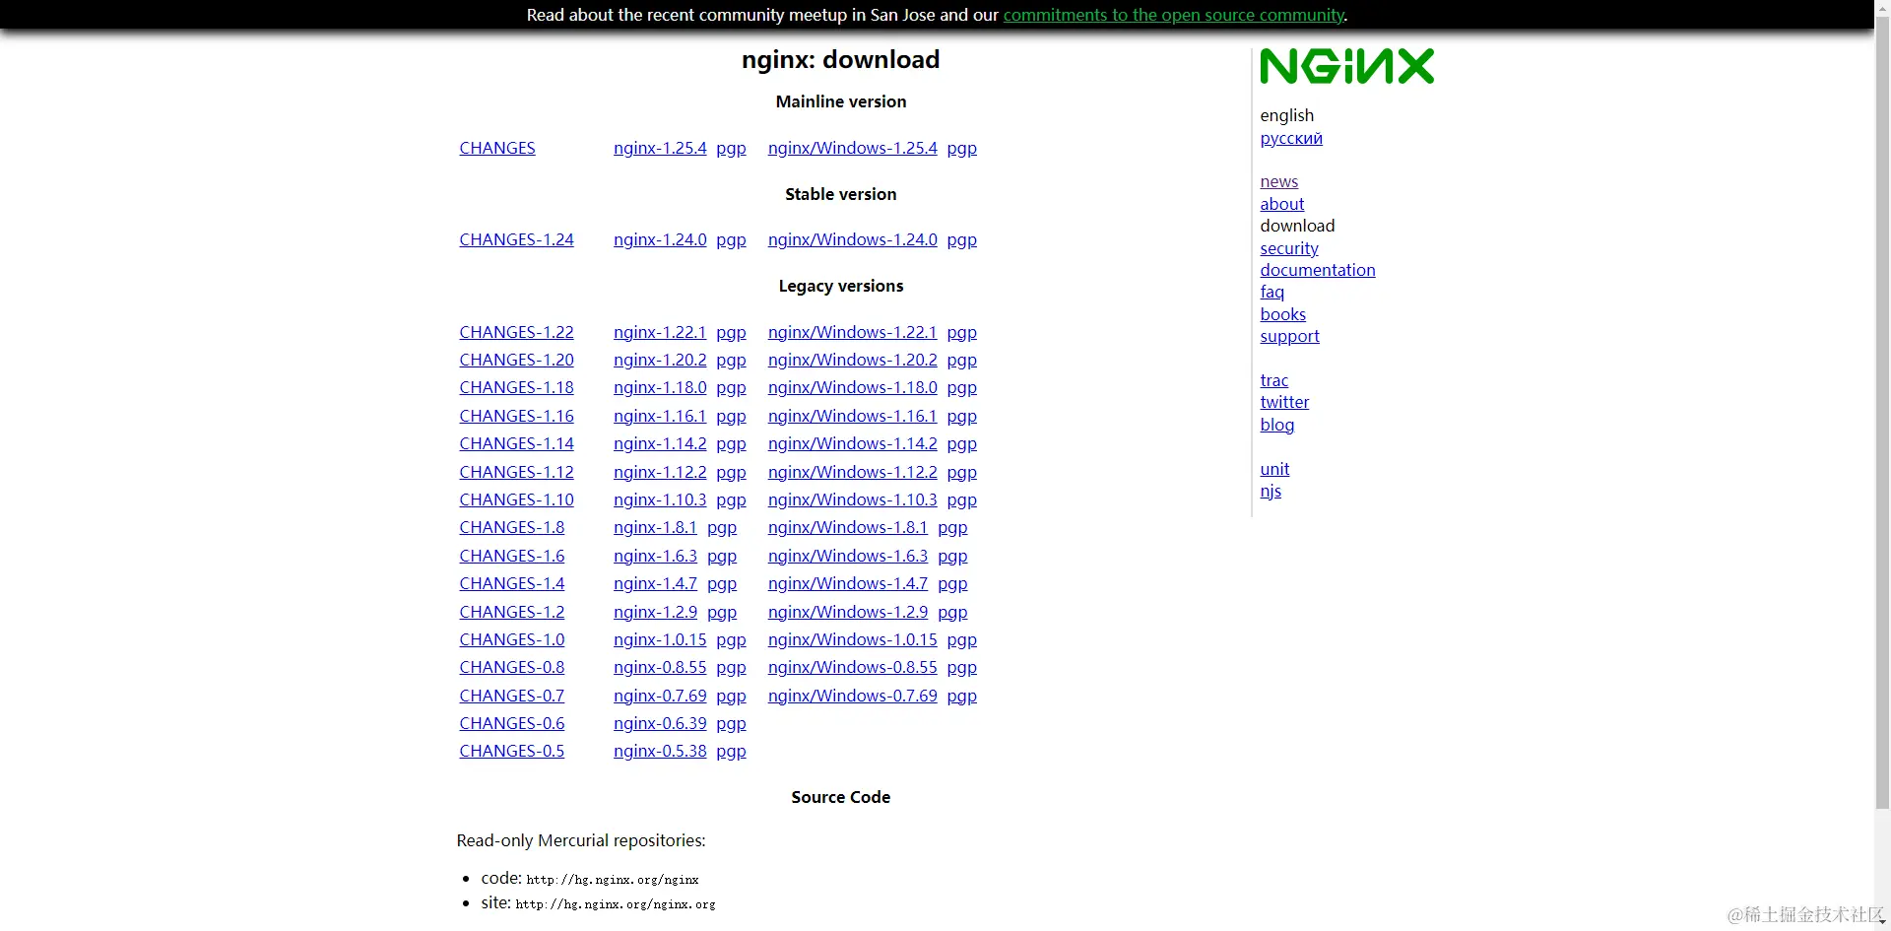Download nginx/Windows-1.25.4
This screenshot has height=931, width=1891.
[853, 148]
